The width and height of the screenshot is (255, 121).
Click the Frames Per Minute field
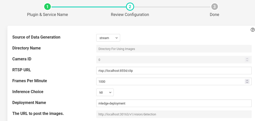tap(170, 81)
